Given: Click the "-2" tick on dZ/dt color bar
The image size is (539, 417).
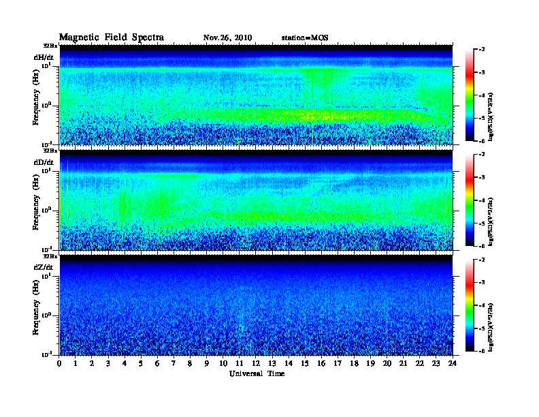Looking at the screenshot, I should point(482,260).
